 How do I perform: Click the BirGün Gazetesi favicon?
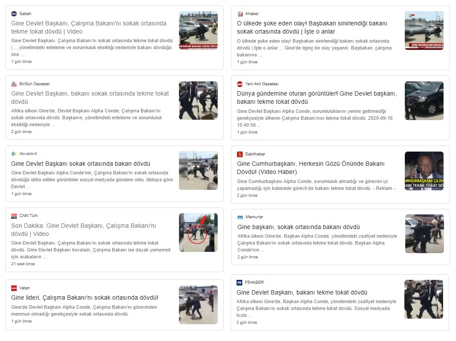[14, 84]
